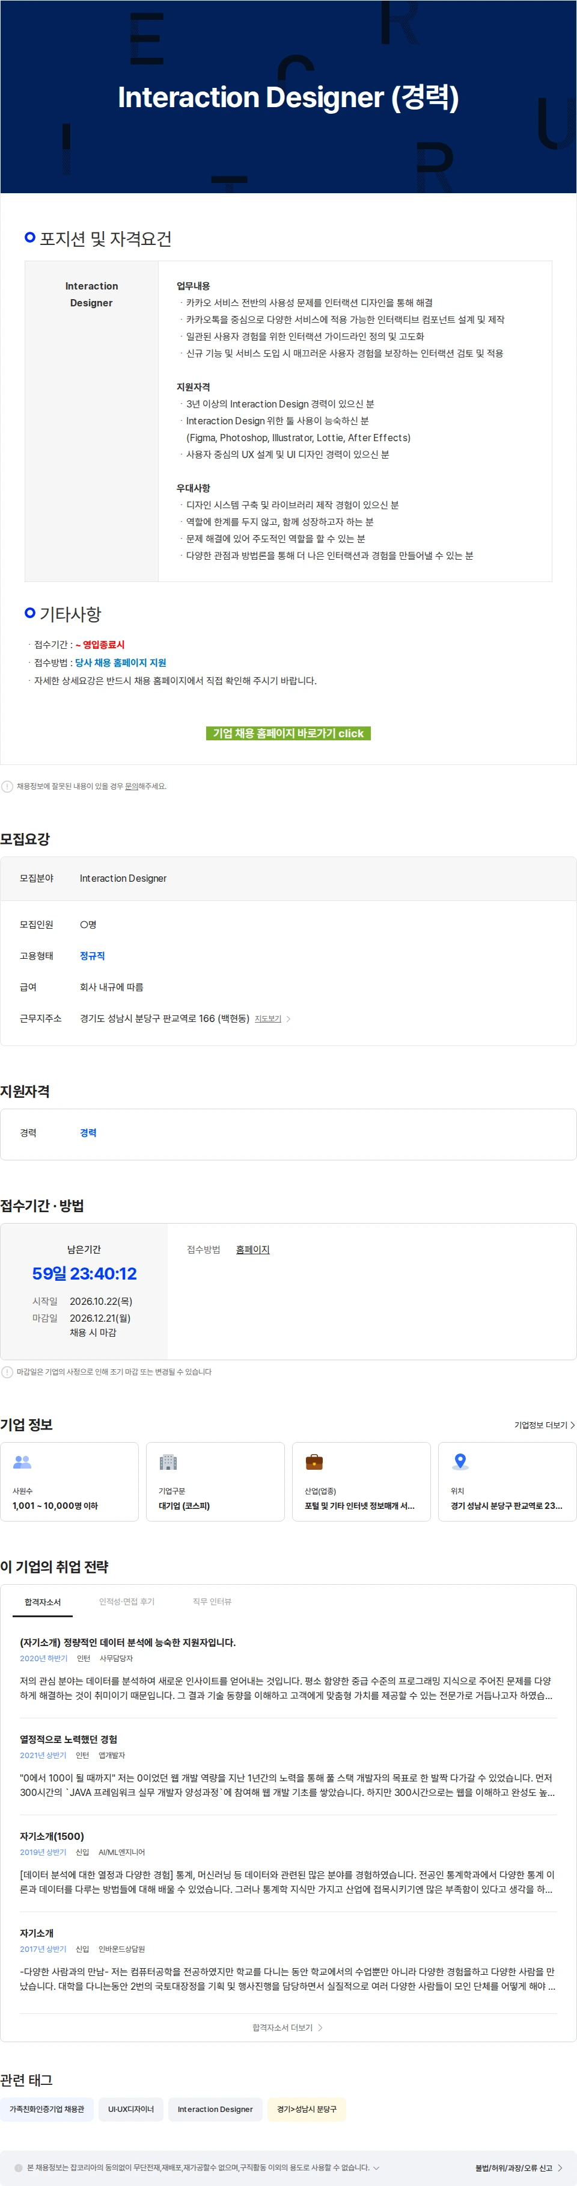Click the ~ 영입종료시 deadline text
The width and height of the screenshot is (577, 2186).
point(100,645)
